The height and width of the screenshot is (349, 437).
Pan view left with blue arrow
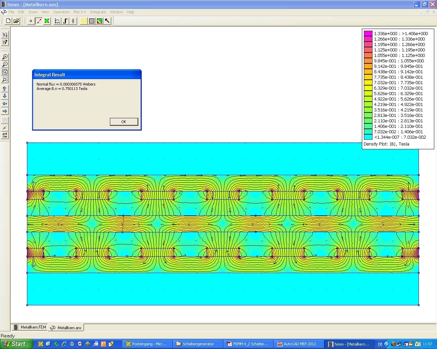[5, 104]
